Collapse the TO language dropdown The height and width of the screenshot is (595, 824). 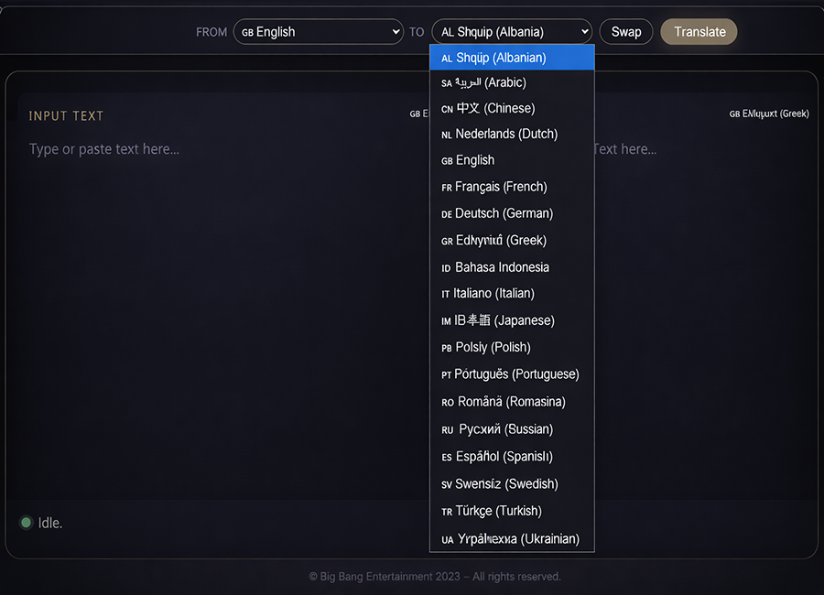[x=512, y=32]
